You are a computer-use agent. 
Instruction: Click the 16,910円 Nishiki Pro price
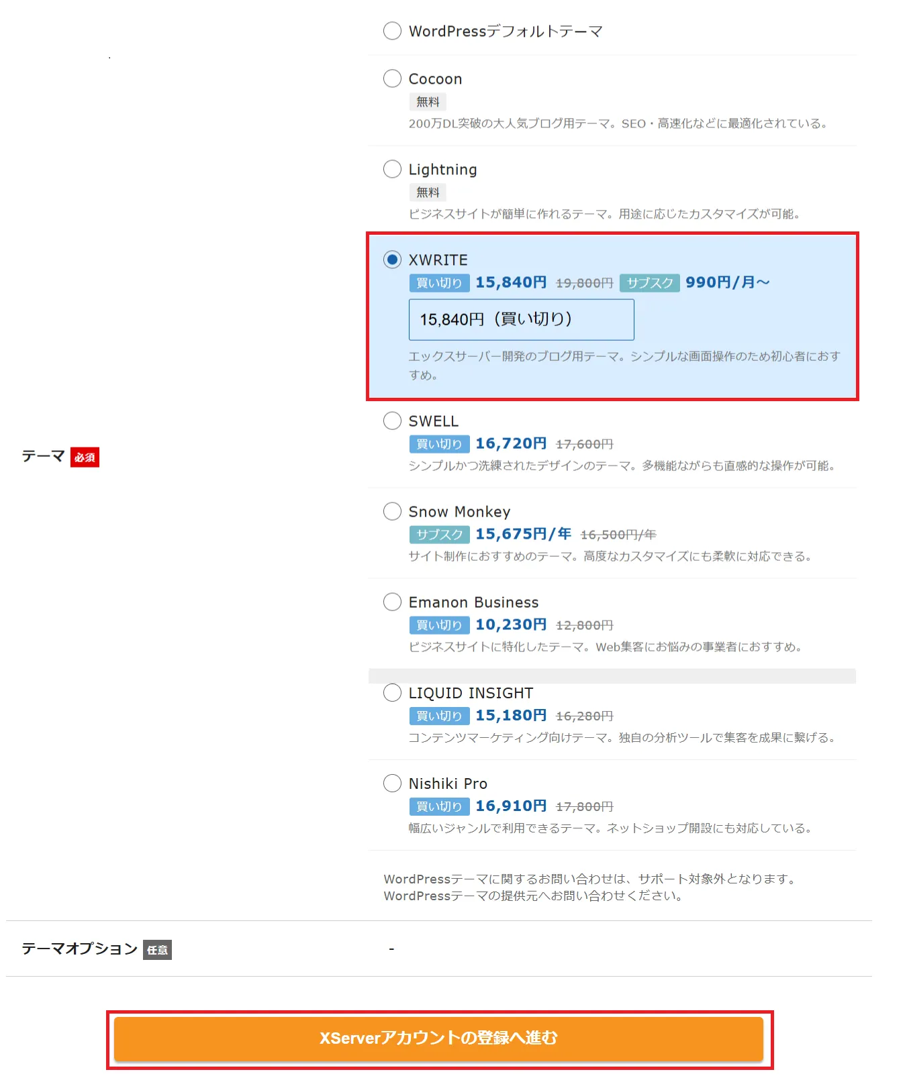pos(511,806)
